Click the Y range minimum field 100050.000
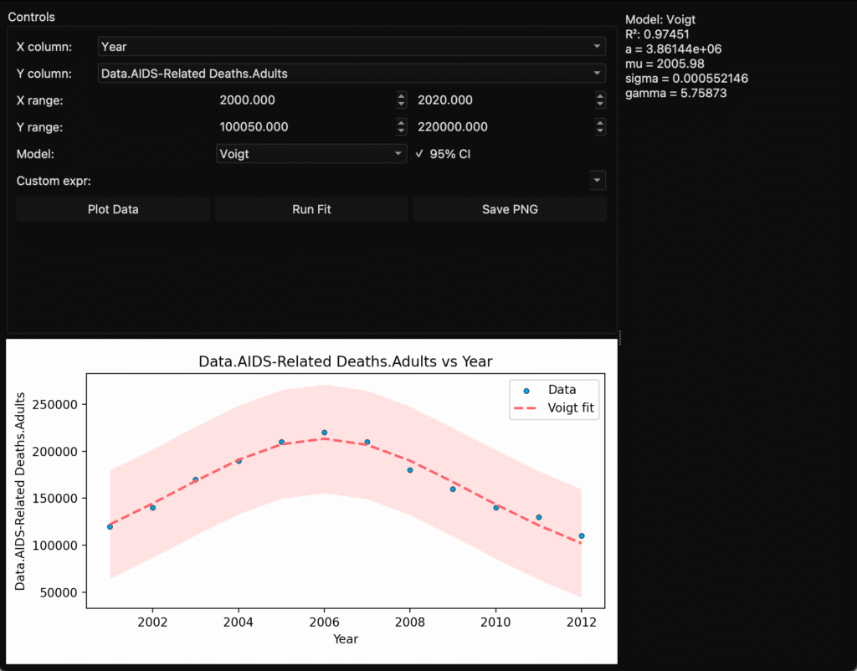Viewport: 857px width, 671px height. (x=305, y=127)
